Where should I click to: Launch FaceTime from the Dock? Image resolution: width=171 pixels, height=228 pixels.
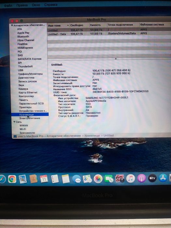click(109, 179)
